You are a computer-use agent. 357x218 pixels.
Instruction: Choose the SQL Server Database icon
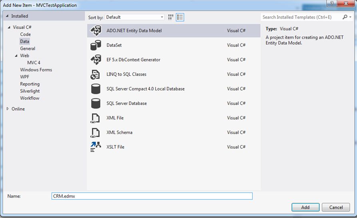pos(96,104)
